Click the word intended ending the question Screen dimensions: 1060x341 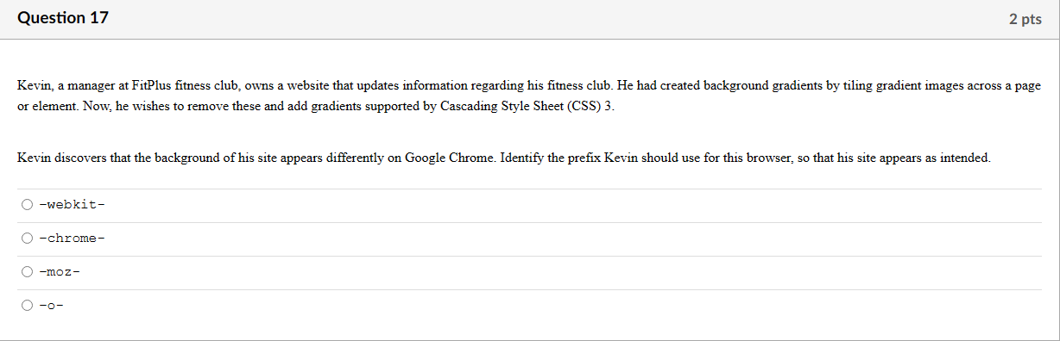click(967, 159)
